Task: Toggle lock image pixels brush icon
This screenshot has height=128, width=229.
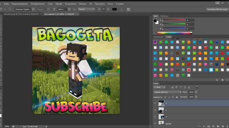Action: pos(169,97)
